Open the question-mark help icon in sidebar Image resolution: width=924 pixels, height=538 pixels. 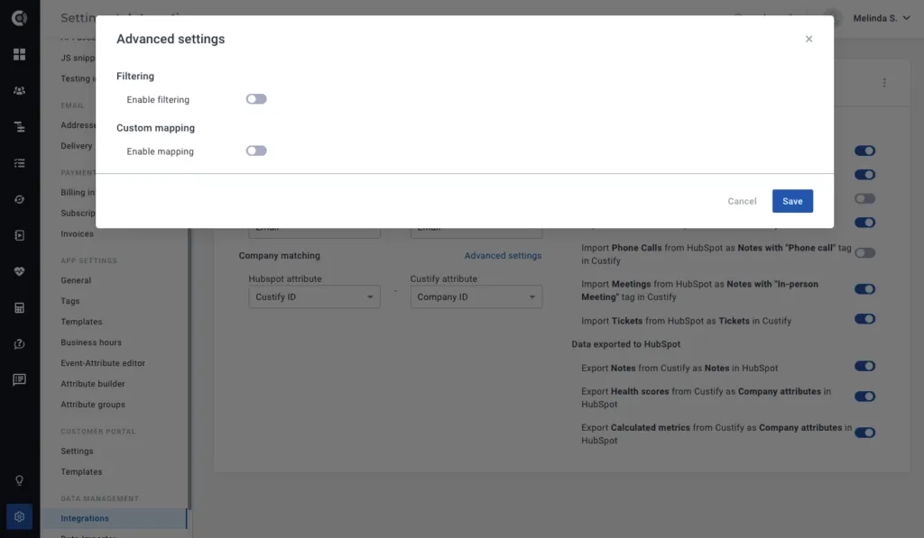coord(20,343)
